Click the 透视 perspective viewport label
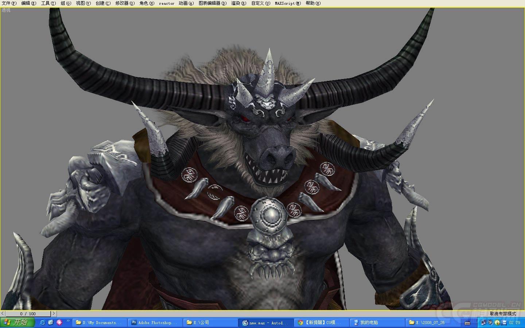 pos(6,10)
